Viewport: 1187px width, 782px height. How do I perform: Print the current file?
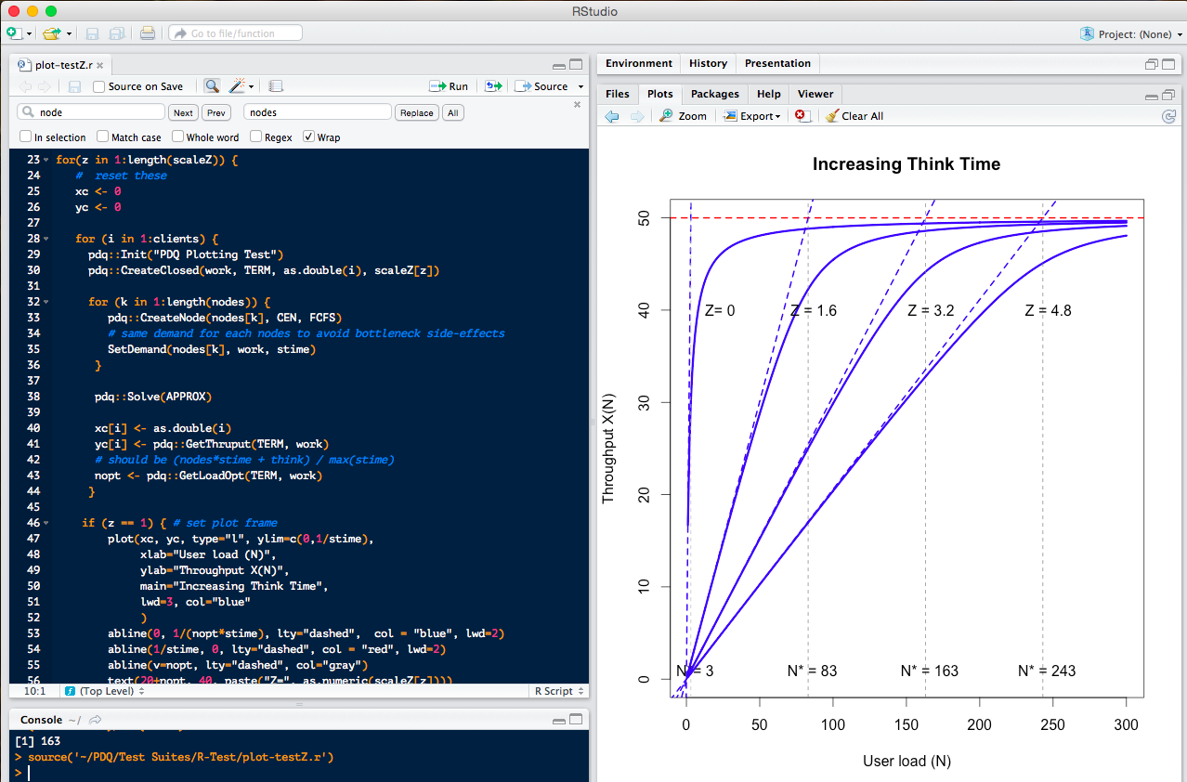[x=148, y=33]
